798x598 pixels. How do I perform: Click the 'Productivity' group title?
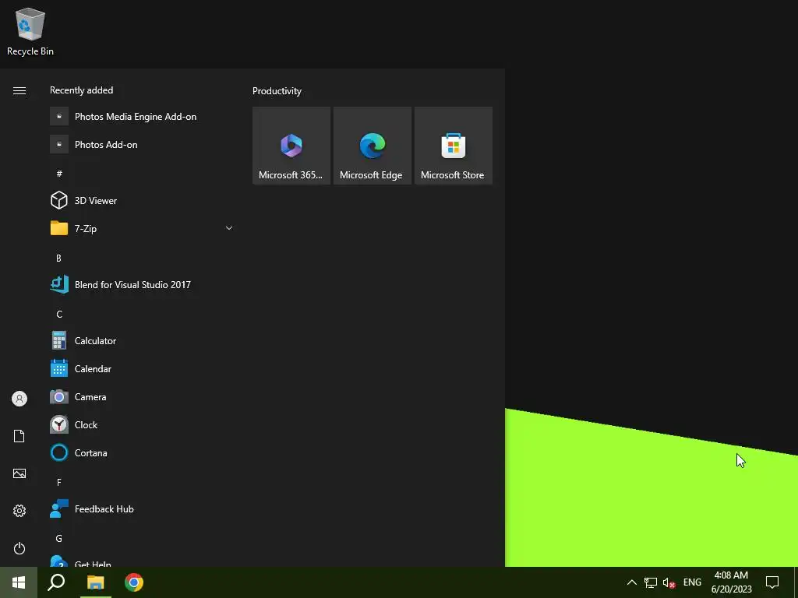coord(277,91)
